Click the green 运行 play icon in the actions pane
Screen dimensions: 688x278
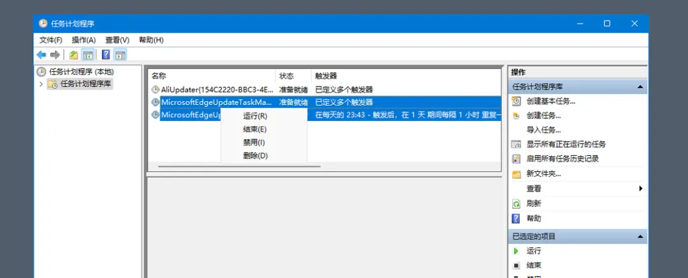pyautogui.click(x=517, y=251)
